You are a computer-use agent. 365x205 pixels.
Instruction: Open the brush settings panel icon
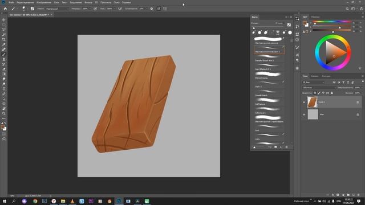(33, 9)
